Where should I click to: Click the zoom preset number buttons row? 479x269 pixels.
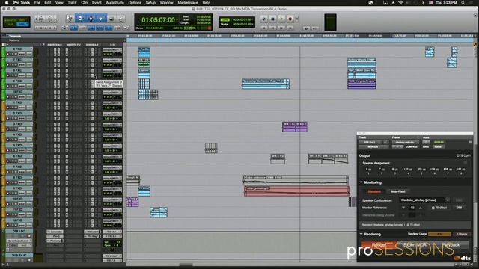[46, 28]
